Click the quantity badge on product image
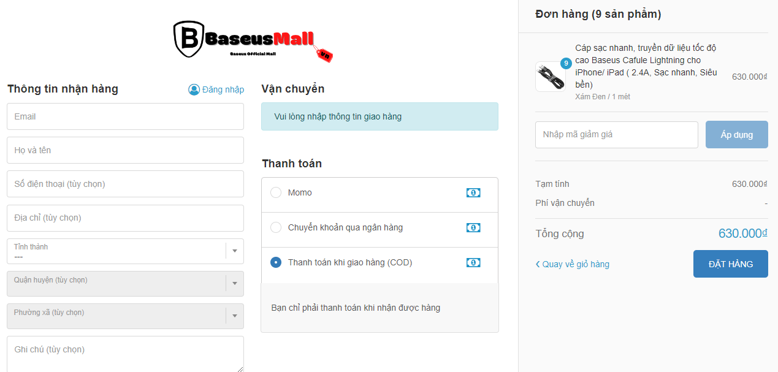Viewport: 778px width, 372px height. [566, 63]
